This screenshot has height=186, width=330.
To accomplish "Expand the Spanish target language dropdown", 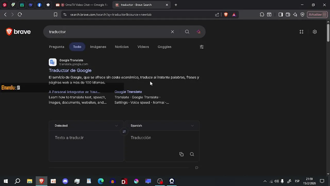I will coord(162,126).
